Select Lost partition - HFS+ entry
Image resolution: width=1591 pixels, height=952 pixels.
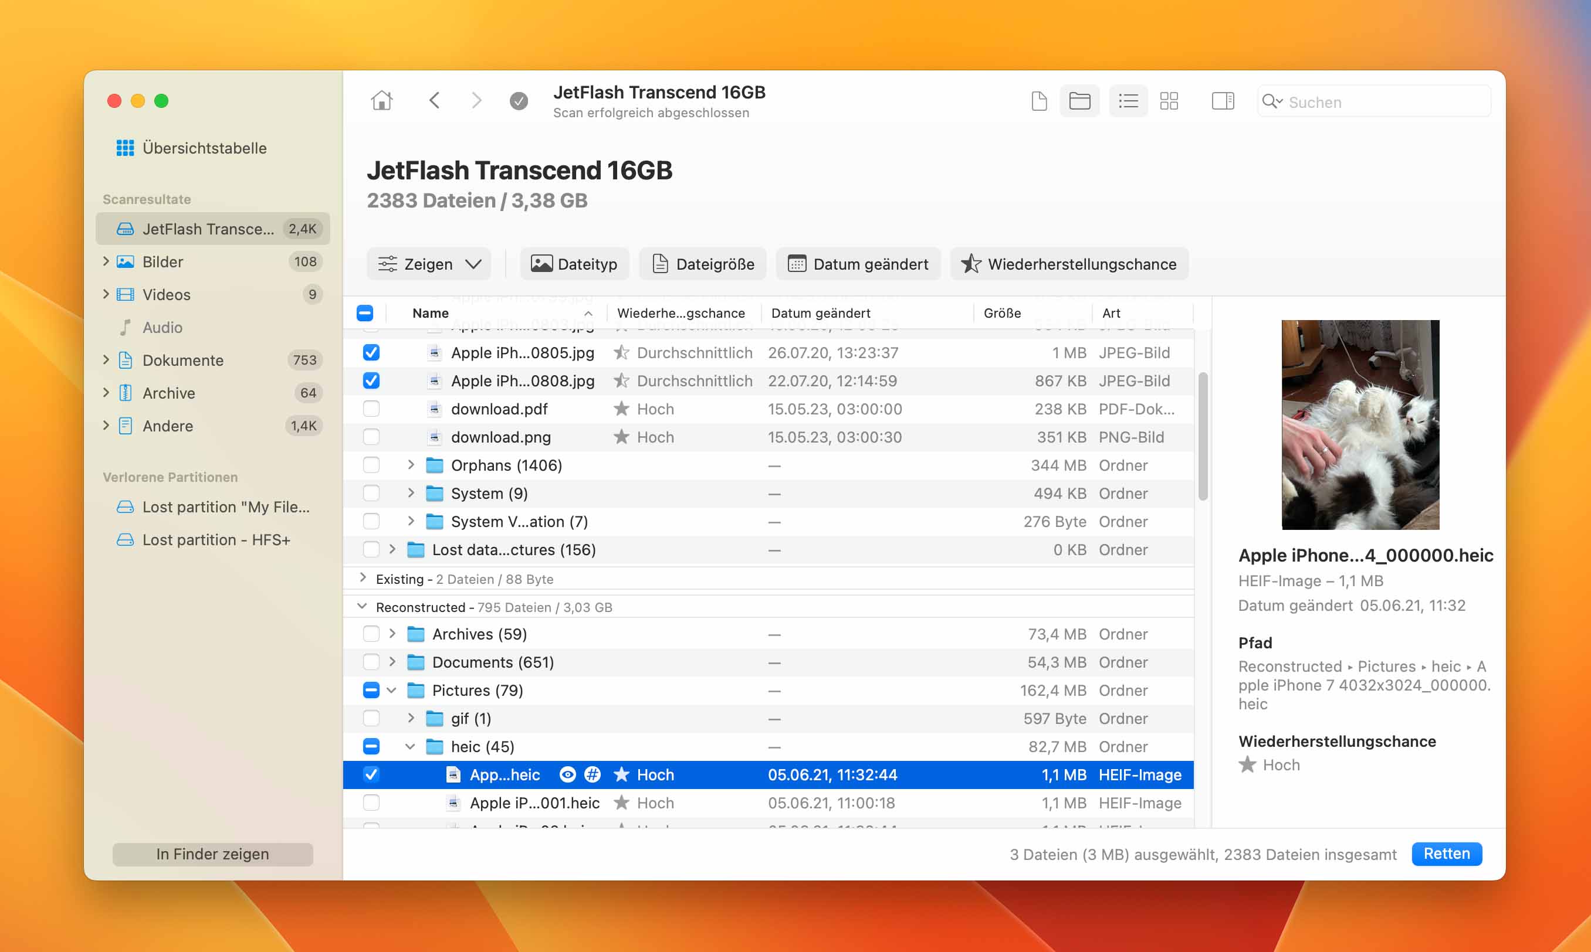(x=212, y=539)
